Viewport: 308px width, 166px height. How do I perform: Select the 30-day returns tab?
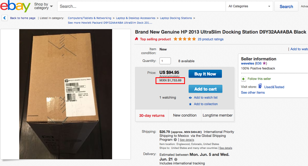tap(152, 116)
